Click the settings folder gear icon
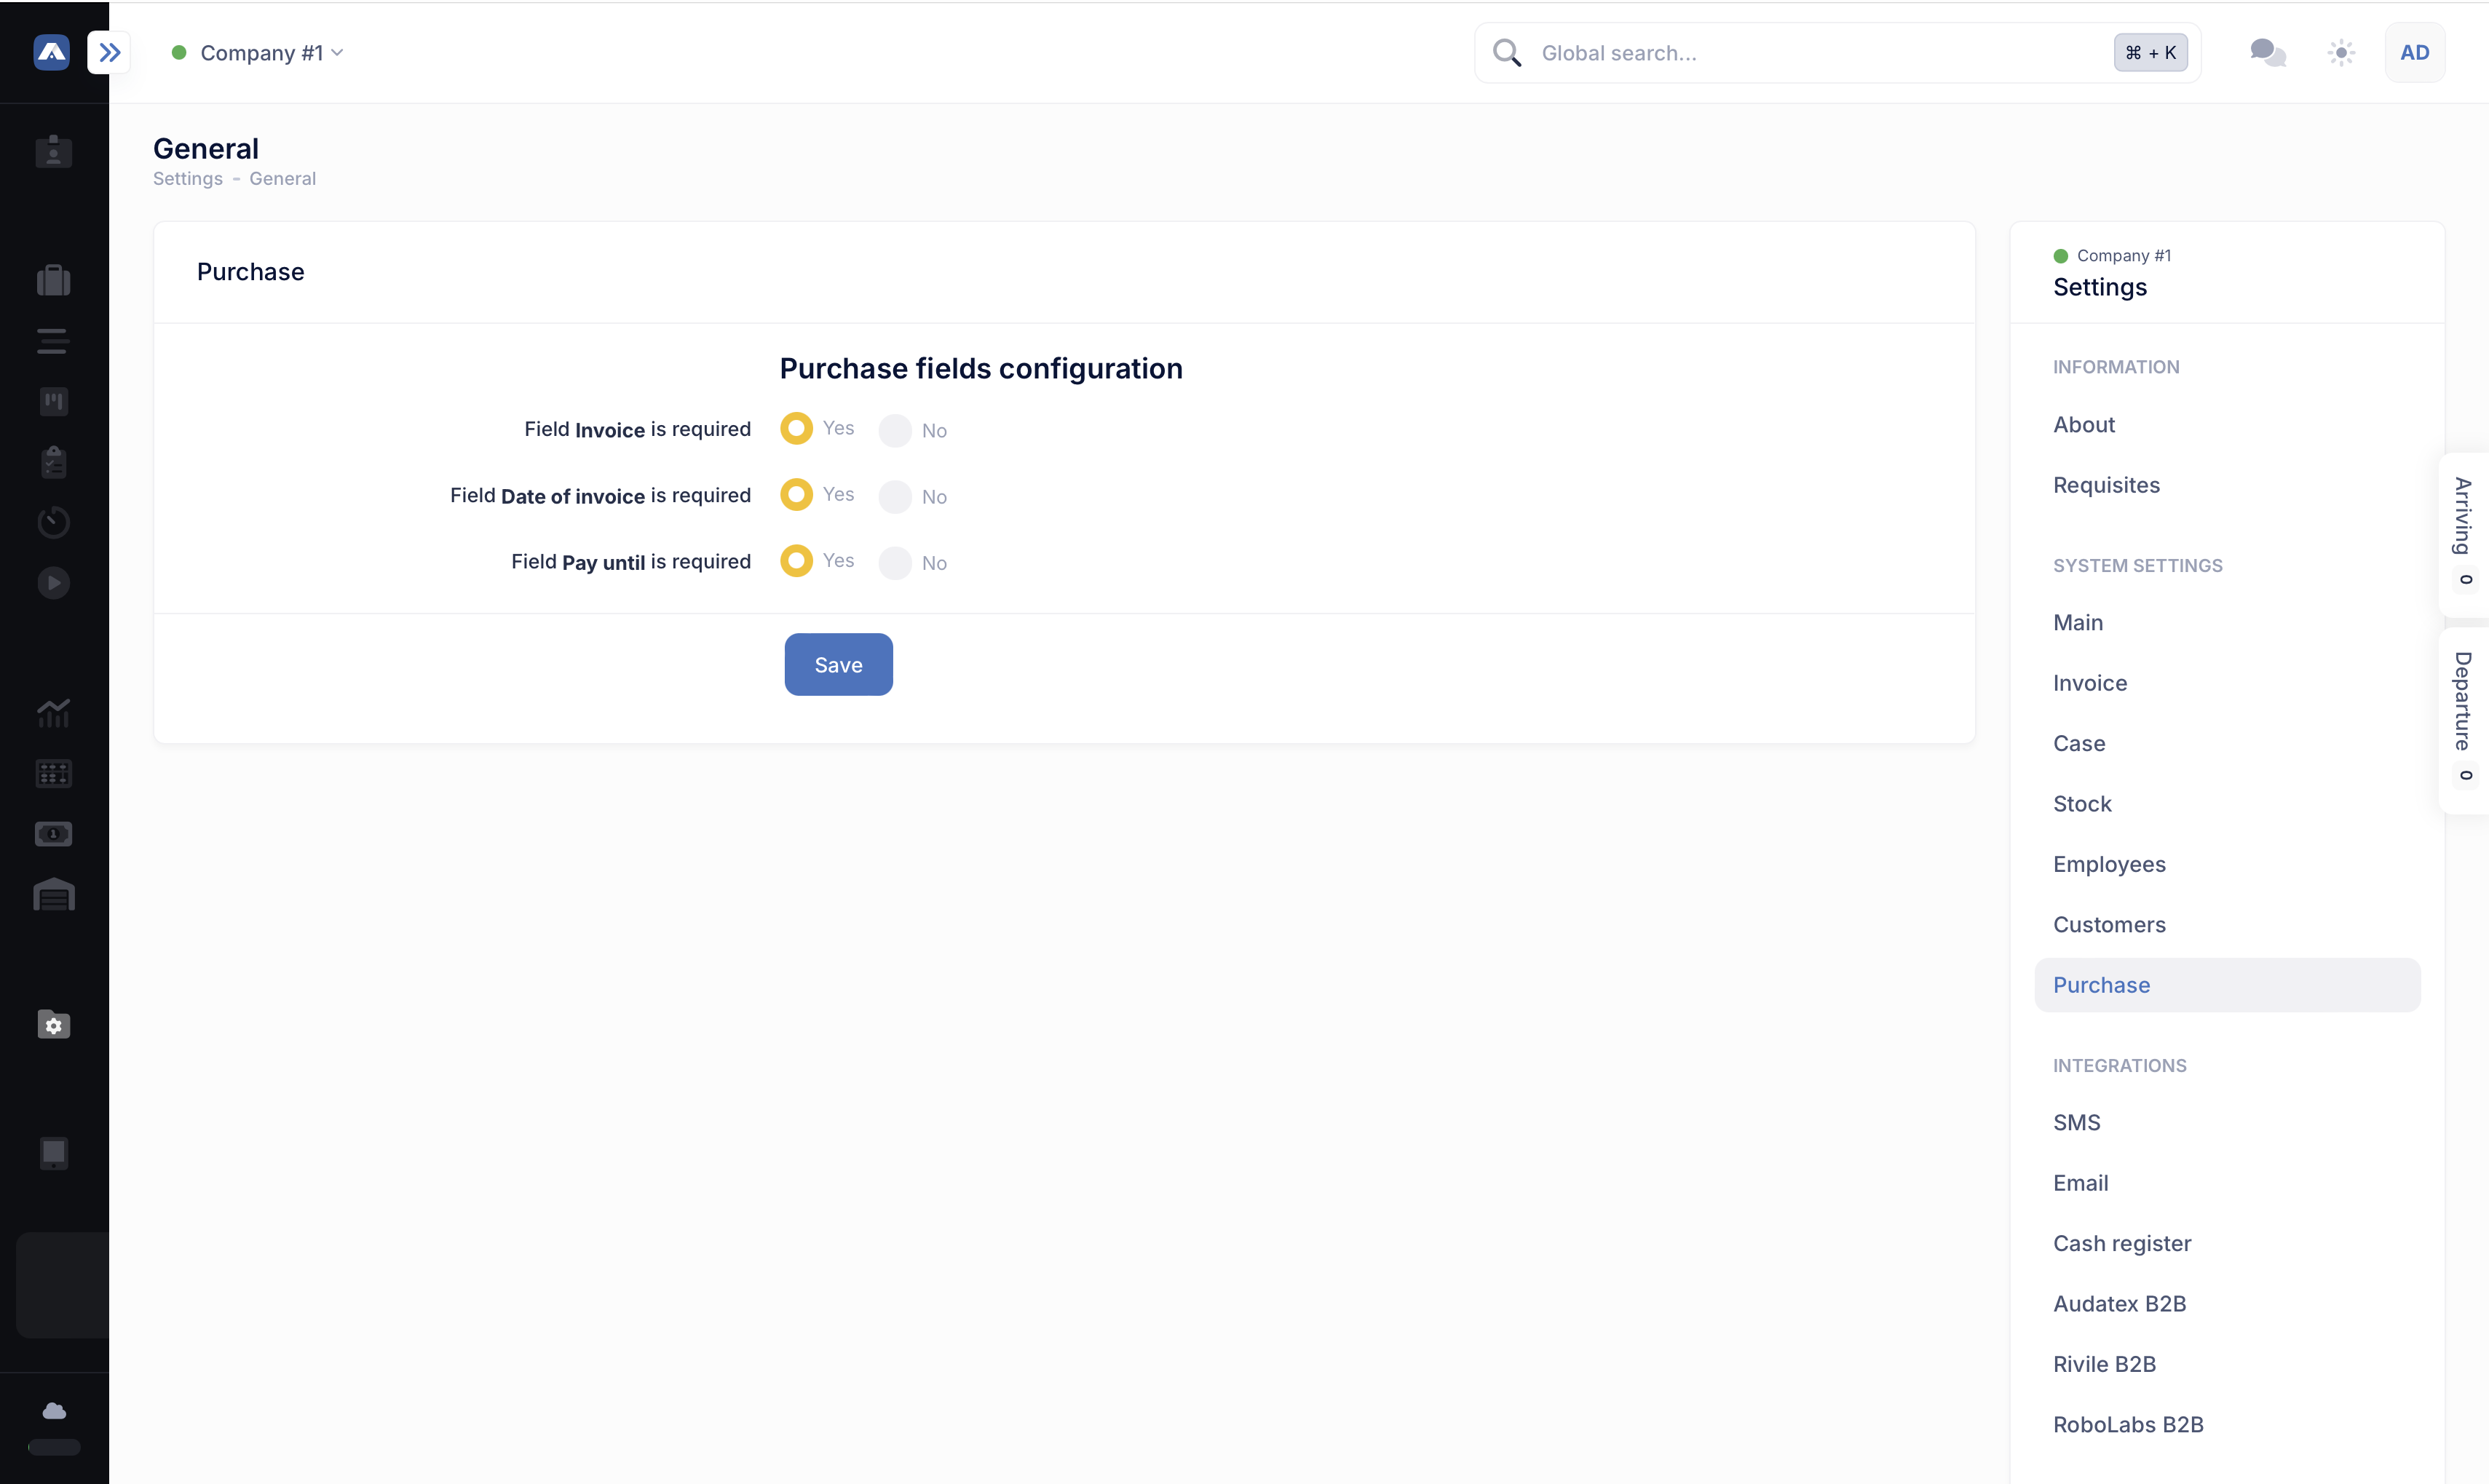The height and width of the screenshot is (1484, 2489). coord(53,1025)
